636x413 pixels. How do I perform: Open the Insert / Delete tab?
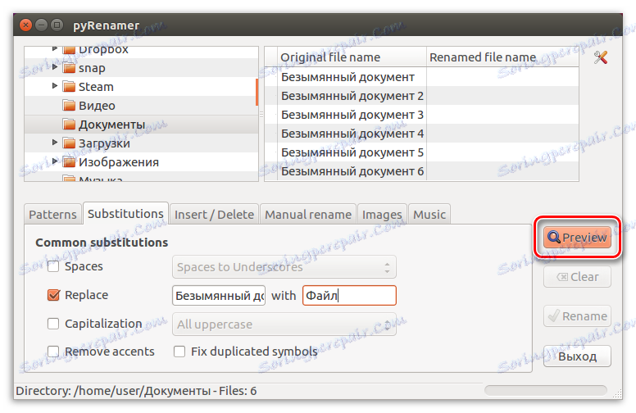point(214,215)
